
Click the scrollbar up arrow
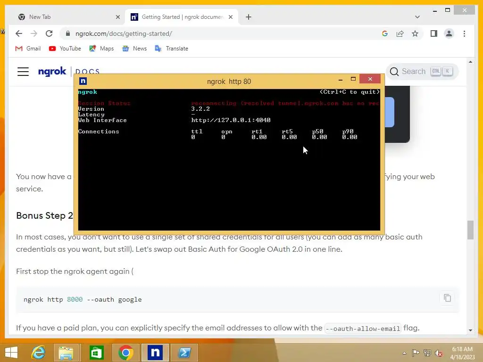470,62
